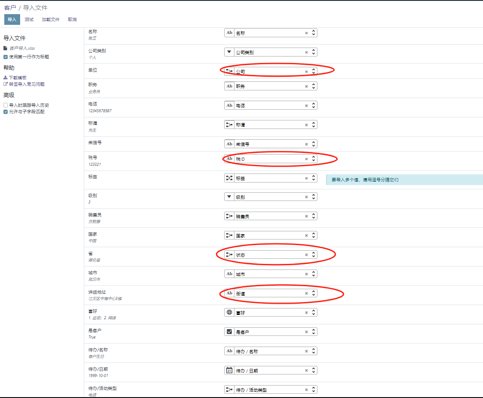
Task: Expand the 销售员 mapping dropdown
Action: [x=314, y=216]
